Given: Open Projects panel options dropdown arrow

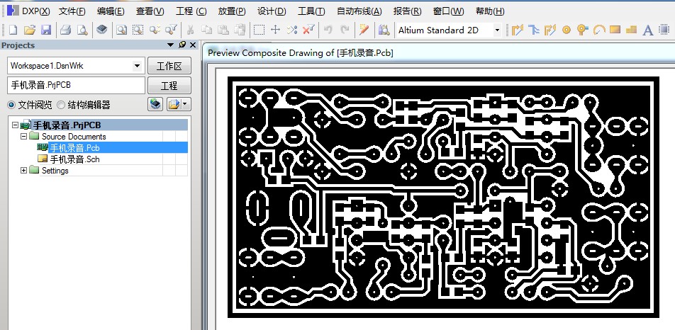Looking at the screenshot, I should point(171,45).
